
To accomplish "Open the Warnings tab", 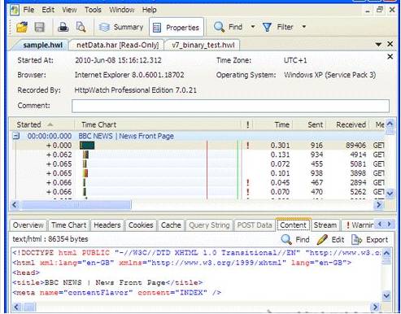I will click(360, 225).
